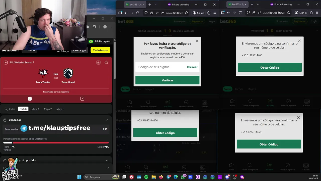Viewport: 321px width, 181px height.
Task: Click the bets percentage bar between teams
Action: click(56, 143)
